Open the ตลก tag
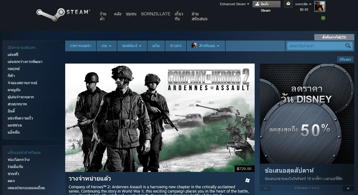The image size is (358, 195). click(x=11, y=181)
